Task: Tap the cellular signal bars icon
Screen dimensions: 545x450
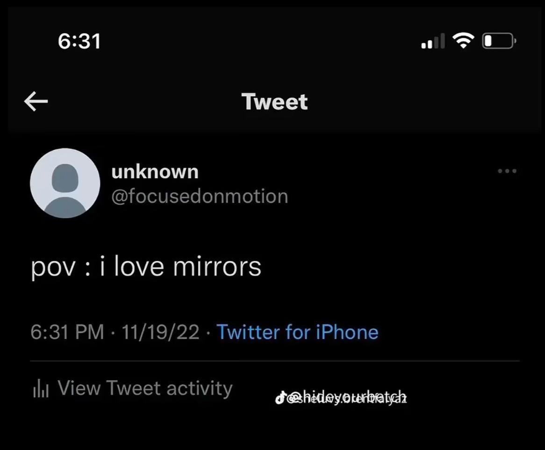Action: coord(433,41)
